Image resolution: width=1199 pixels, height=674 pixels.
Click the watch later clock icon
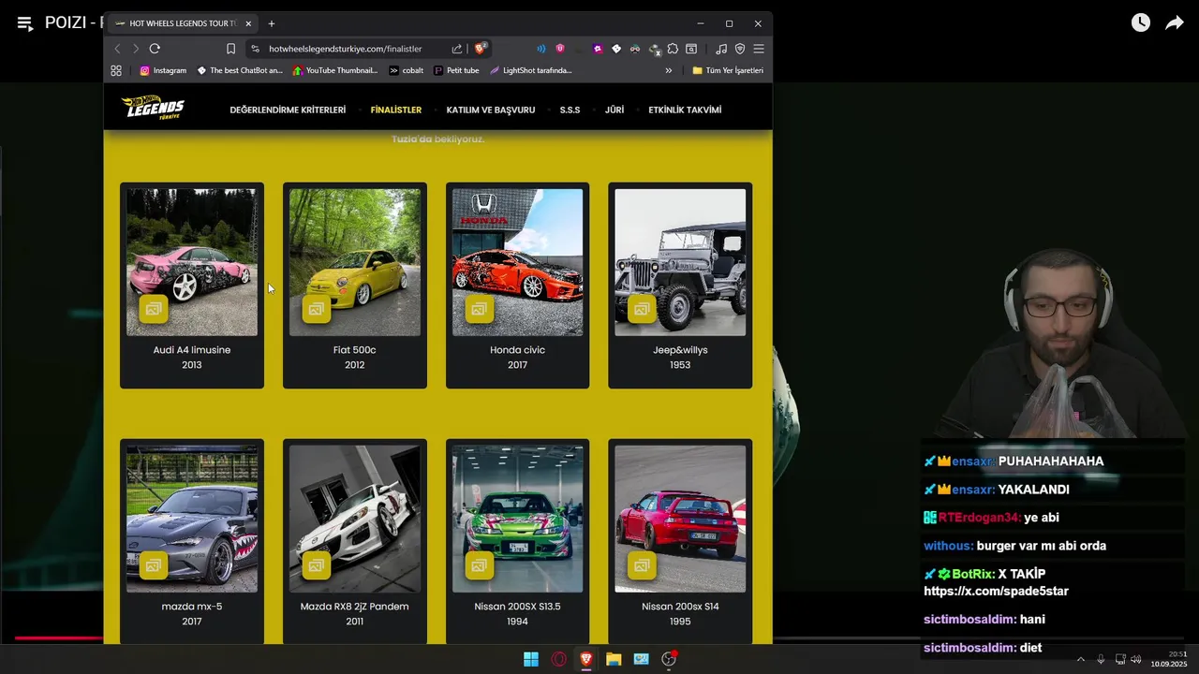1140,23
